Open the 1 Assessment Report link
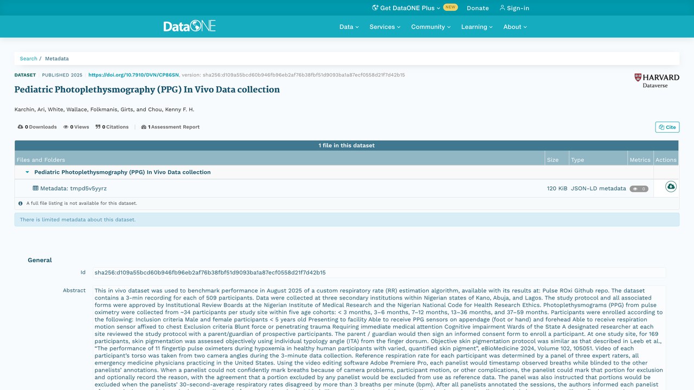 point(170,127)
